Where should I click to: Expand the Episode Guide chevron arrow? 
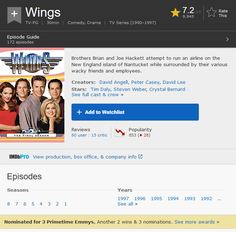point(228,39)
